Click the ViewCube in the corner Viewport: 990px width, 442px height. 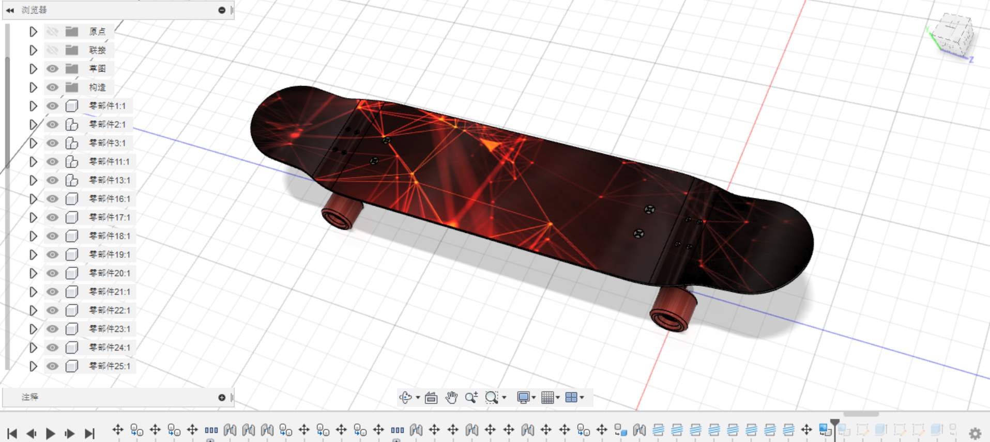click(x=954, y=35)
